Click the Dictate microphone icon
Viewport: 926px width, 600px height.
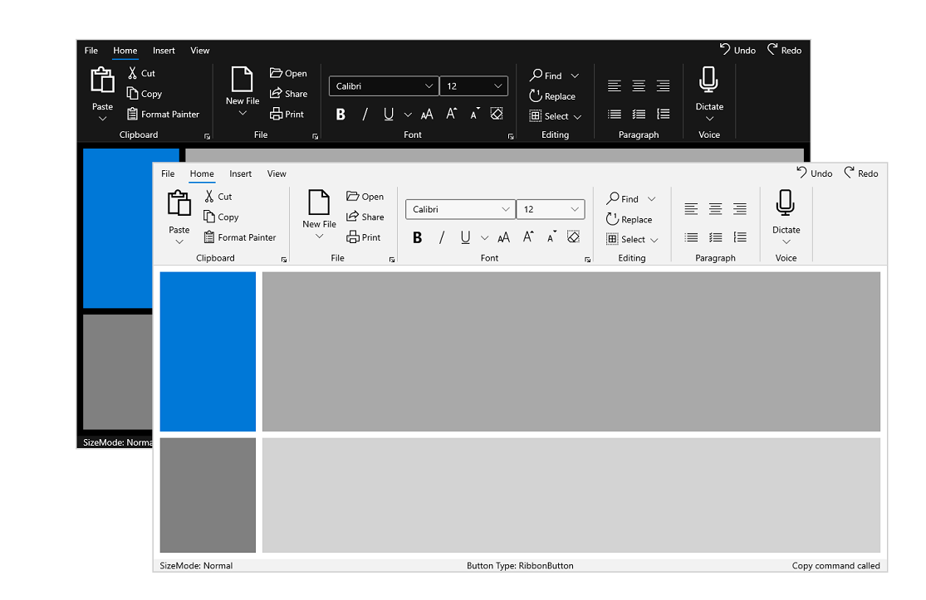click(785, 202)
